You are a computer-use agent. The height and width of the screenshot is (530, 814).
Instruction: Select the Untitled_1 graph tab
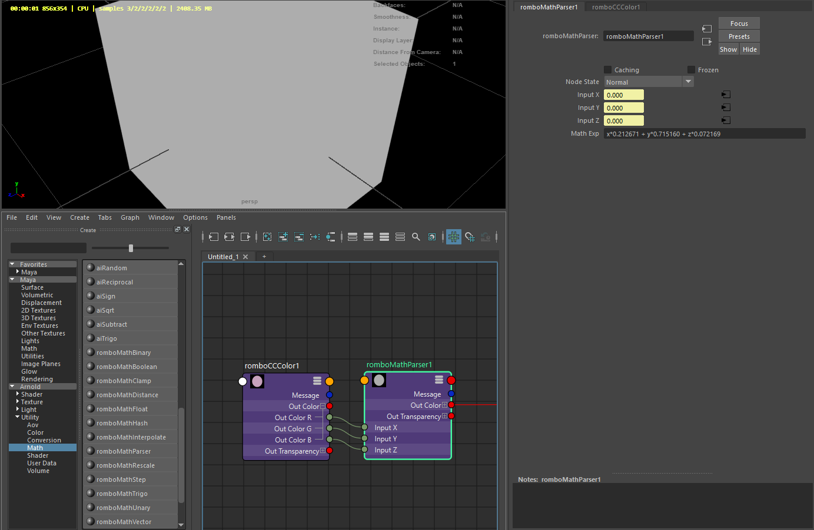pyautogui.click(x=223, y=257)
